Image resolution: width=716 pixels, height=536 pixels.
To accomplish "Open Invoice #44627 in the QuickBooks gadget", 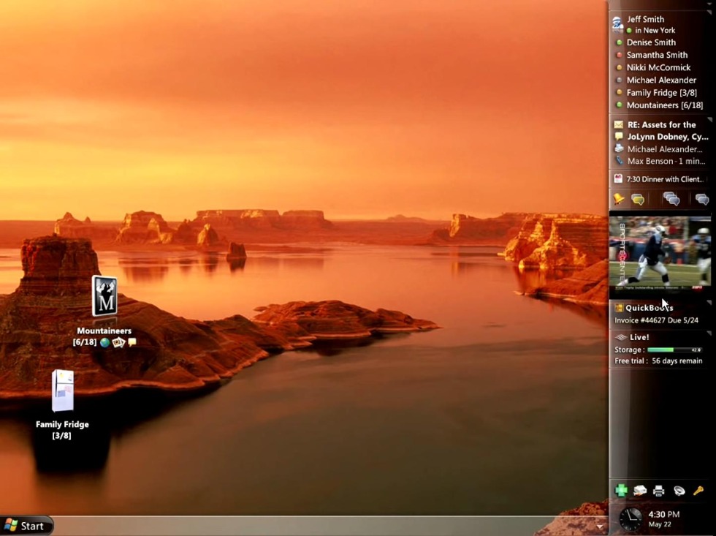I will point(657,320).
